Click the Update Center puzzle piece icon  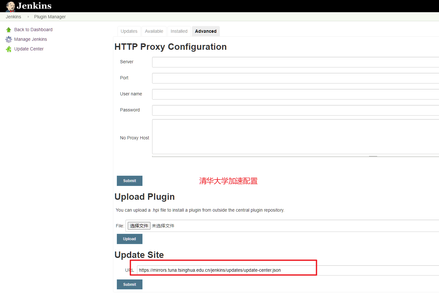(9, 49)
